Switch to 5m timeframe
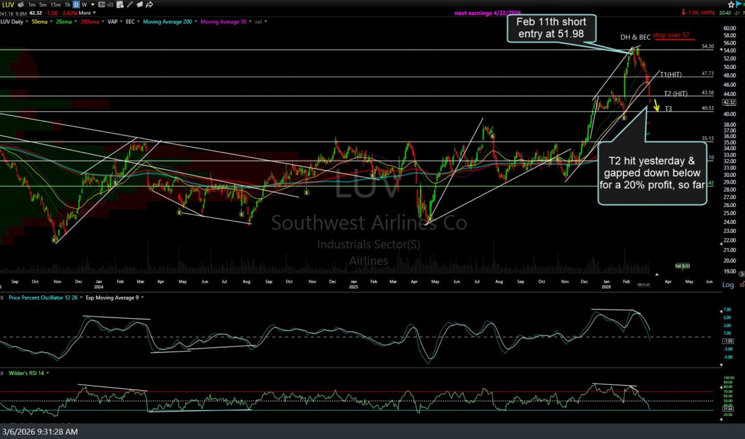745x439 pixels. pyautogui.click(x=41, y=4)
